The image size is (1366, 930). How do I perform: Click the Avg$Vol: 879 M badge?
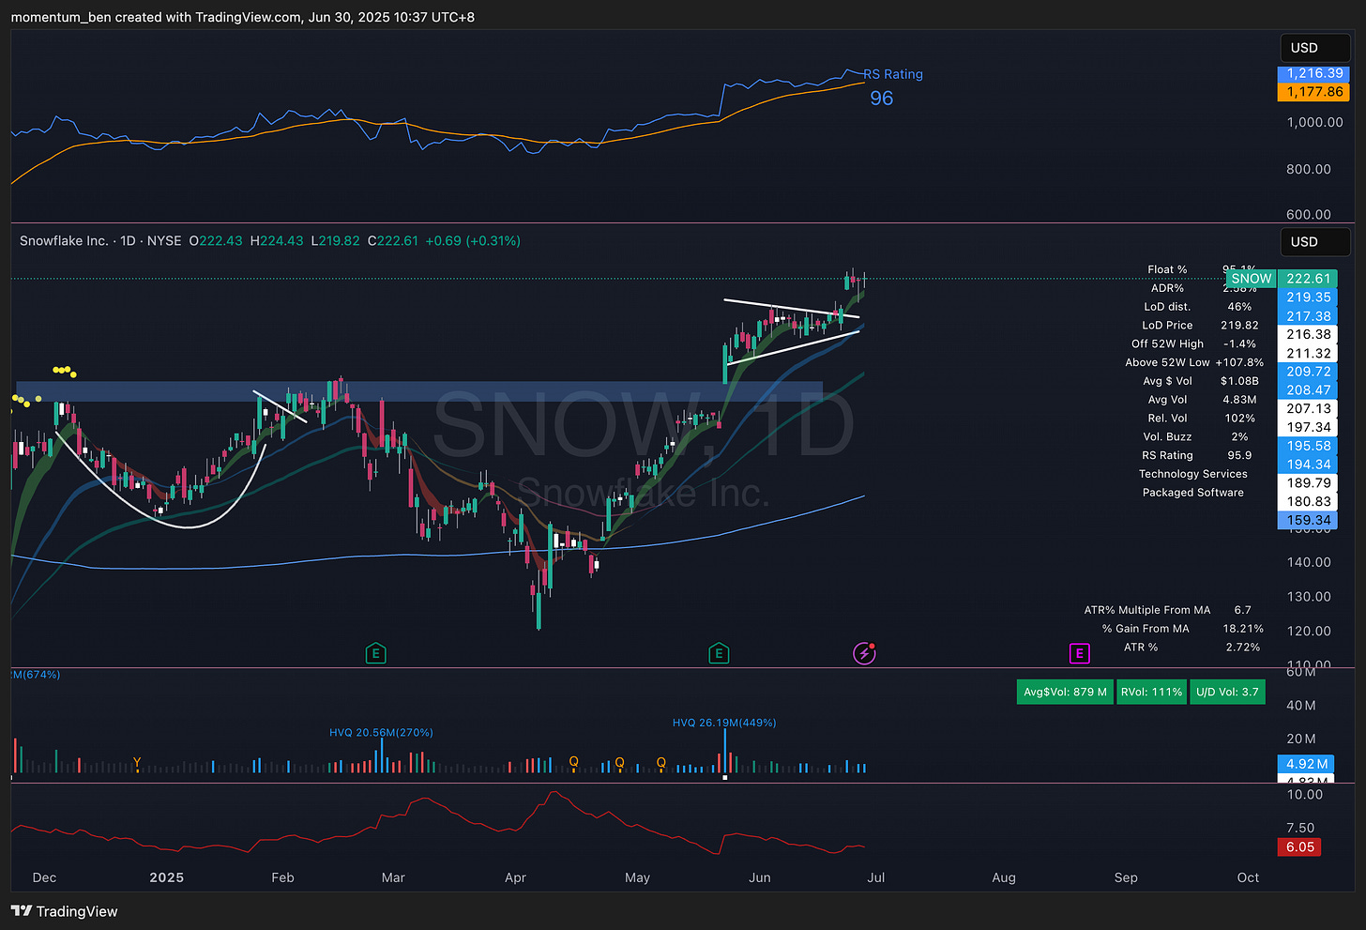tap(1065, 692)
